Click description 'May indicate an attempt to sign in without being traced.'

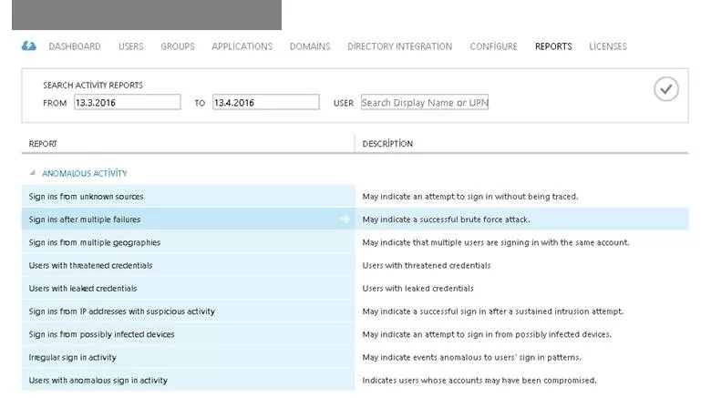[470, 197]
